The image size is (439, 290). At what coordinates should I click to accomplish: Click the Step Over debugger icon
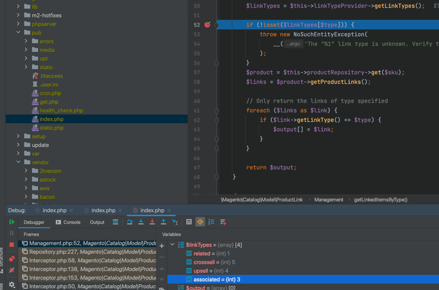click(130, 222)
